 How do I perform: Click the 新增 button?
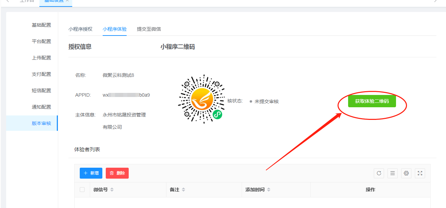coord(91,173)
